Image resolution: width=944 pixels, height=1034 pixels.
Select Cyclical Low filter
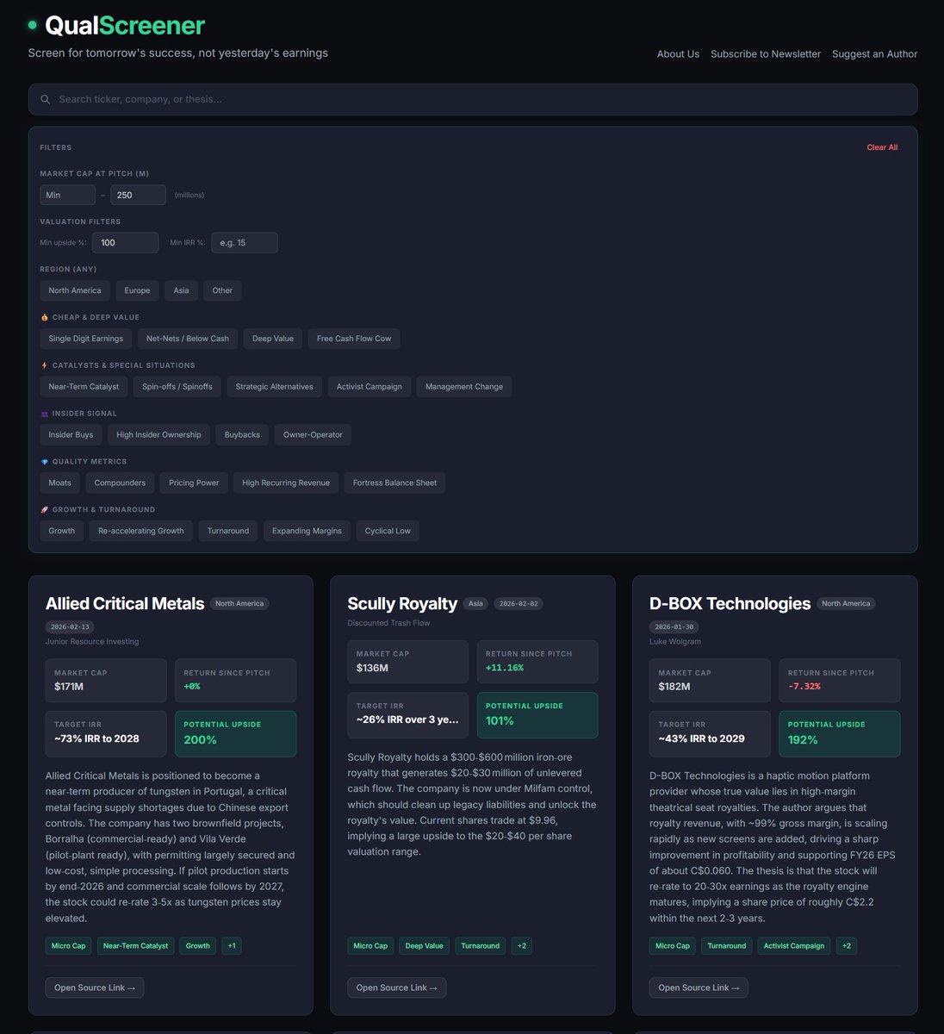point(388,531)
